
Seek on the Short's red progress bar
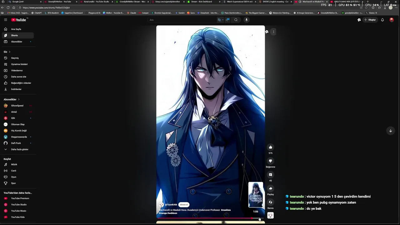click(x=210, y=218)
